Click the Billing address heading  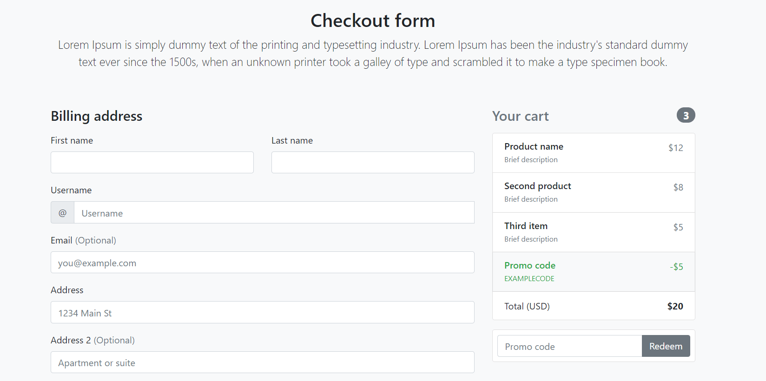click(96, 116)
